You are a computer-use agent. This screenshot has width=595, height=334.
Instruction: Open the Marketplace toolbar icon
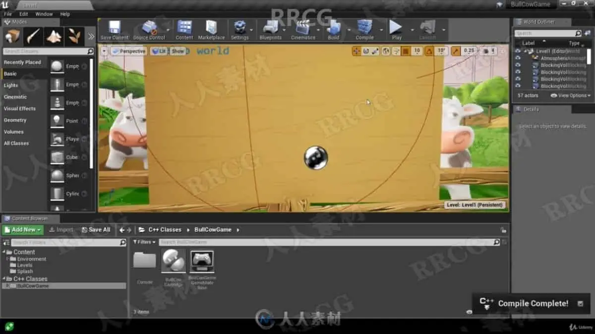(x=211, y=30)
